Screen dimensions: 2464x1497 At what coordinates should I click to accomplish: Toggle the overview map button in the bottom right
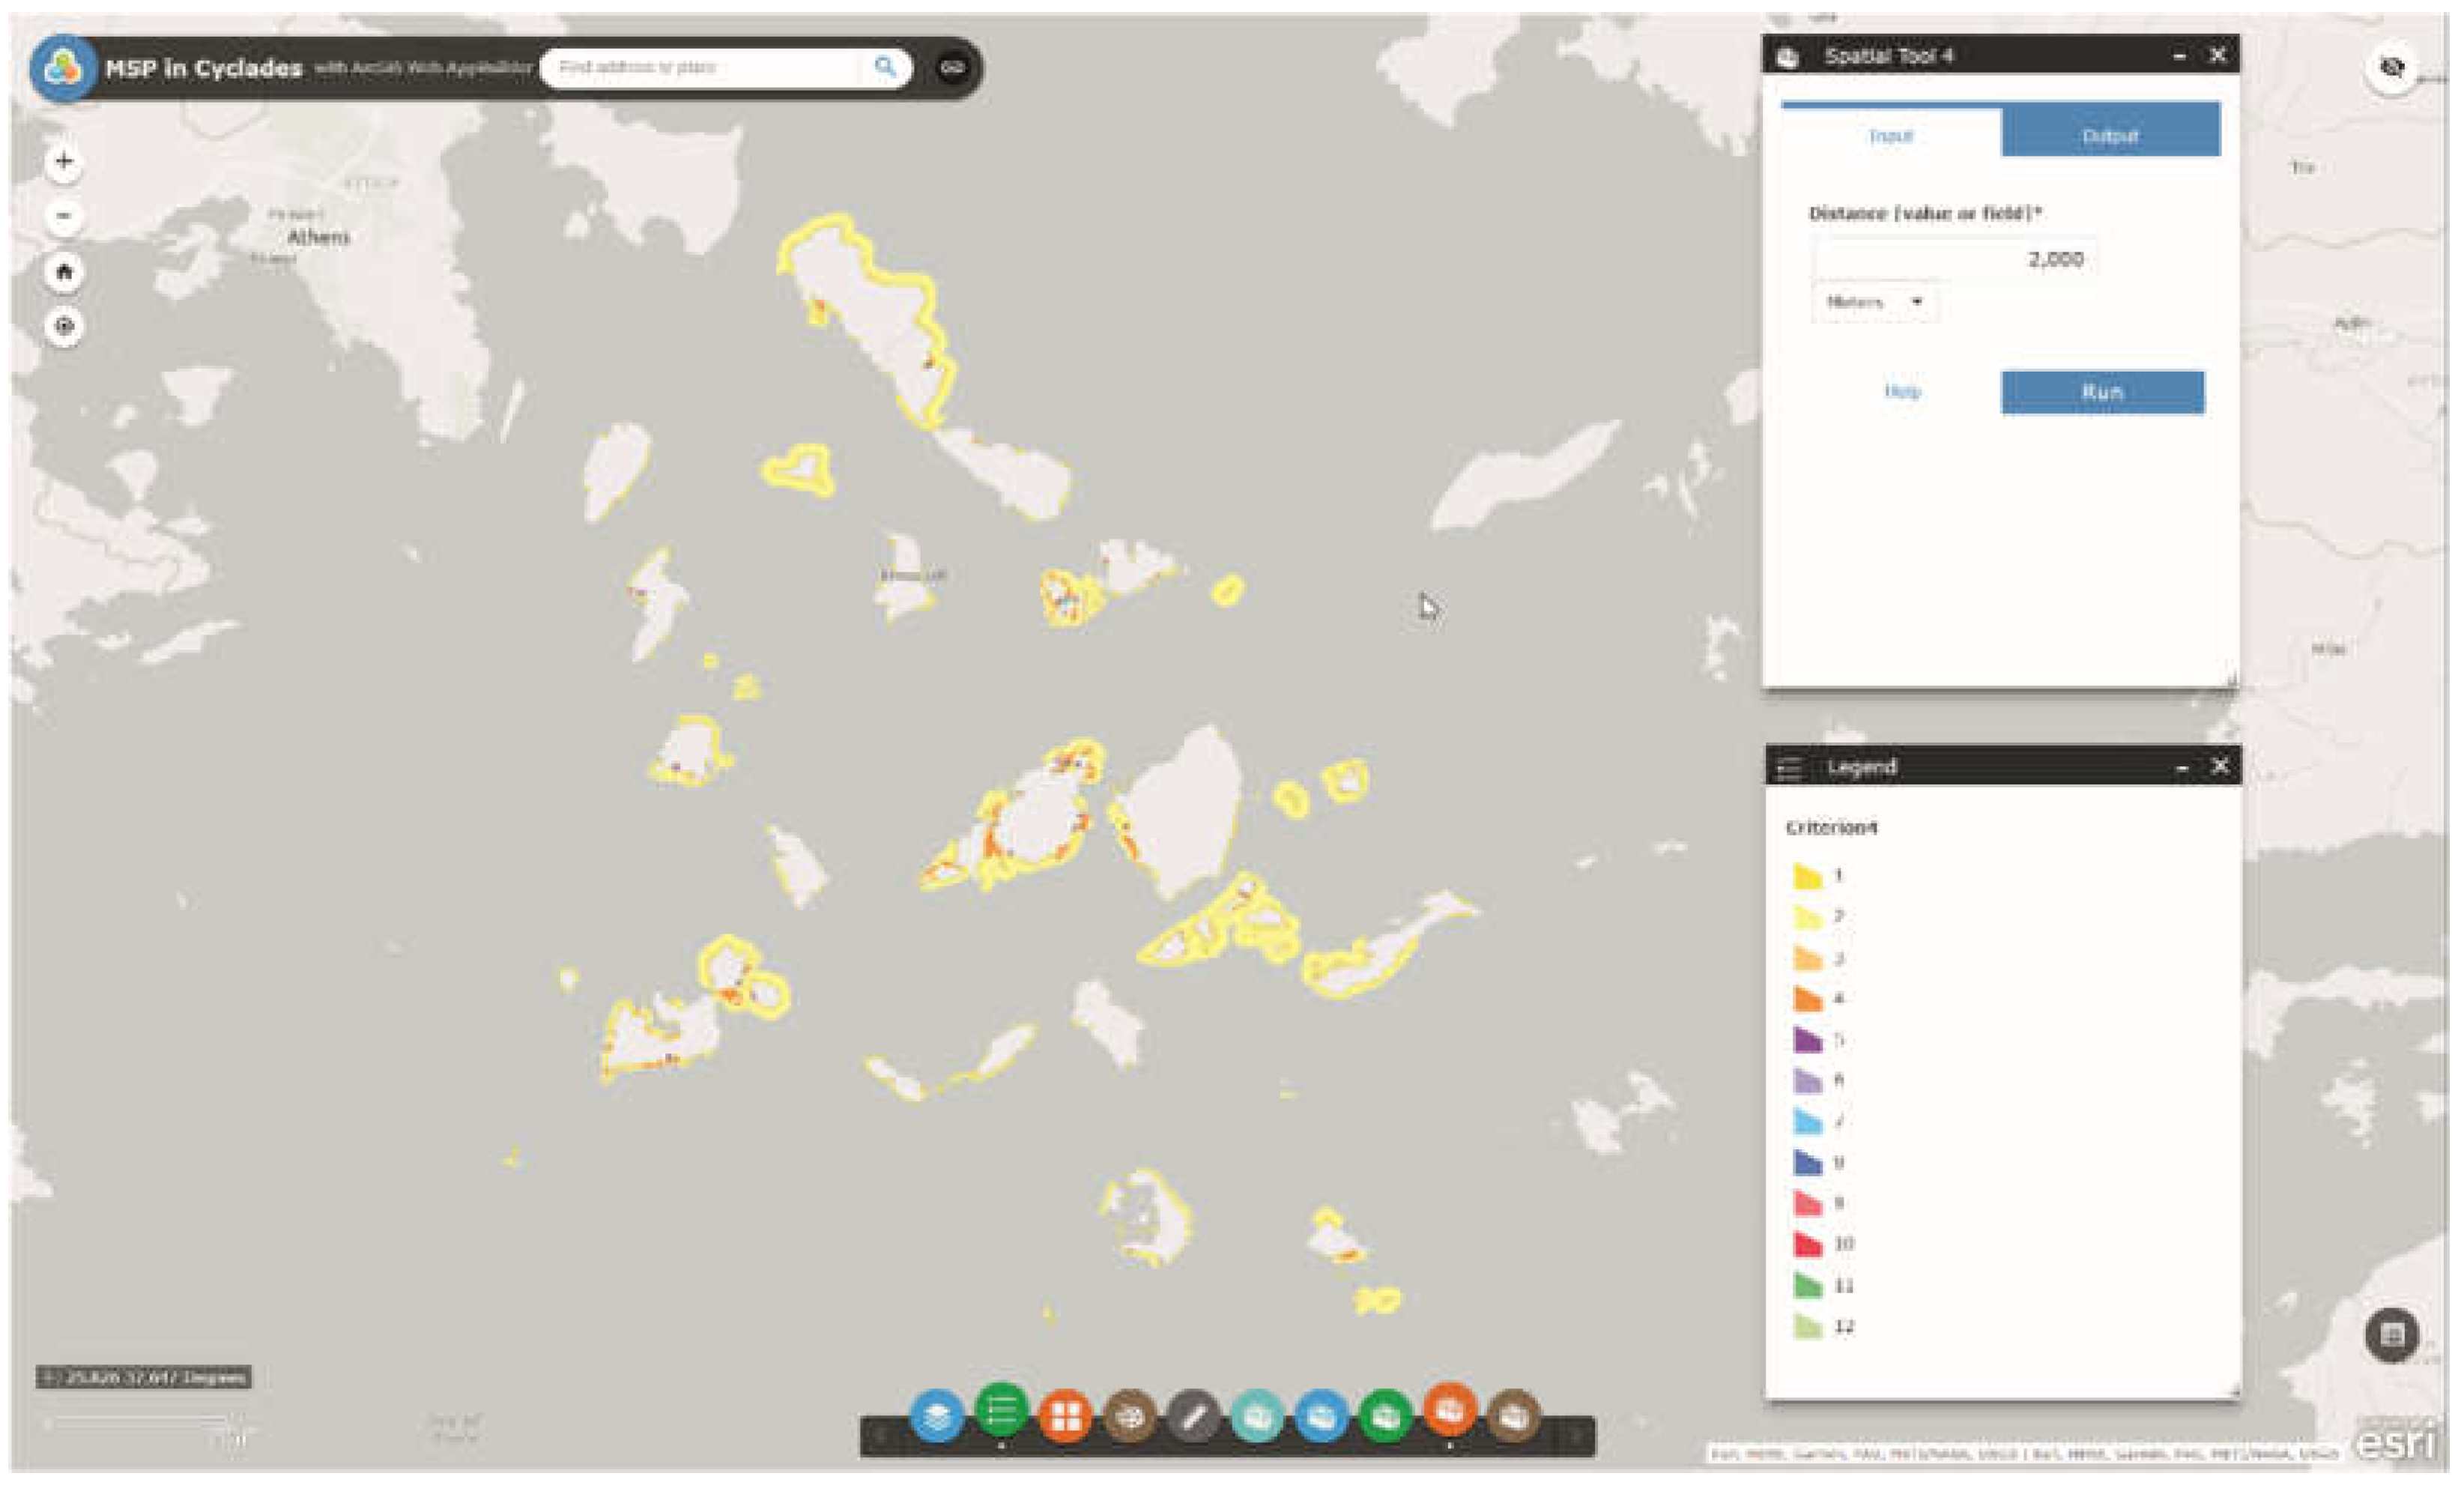point(2391,1334)
